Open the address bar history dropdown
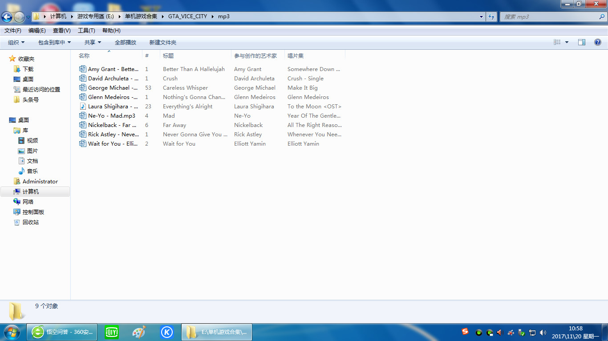The width and height of the screenshot is (608, 341). click(x=482, y=16)
